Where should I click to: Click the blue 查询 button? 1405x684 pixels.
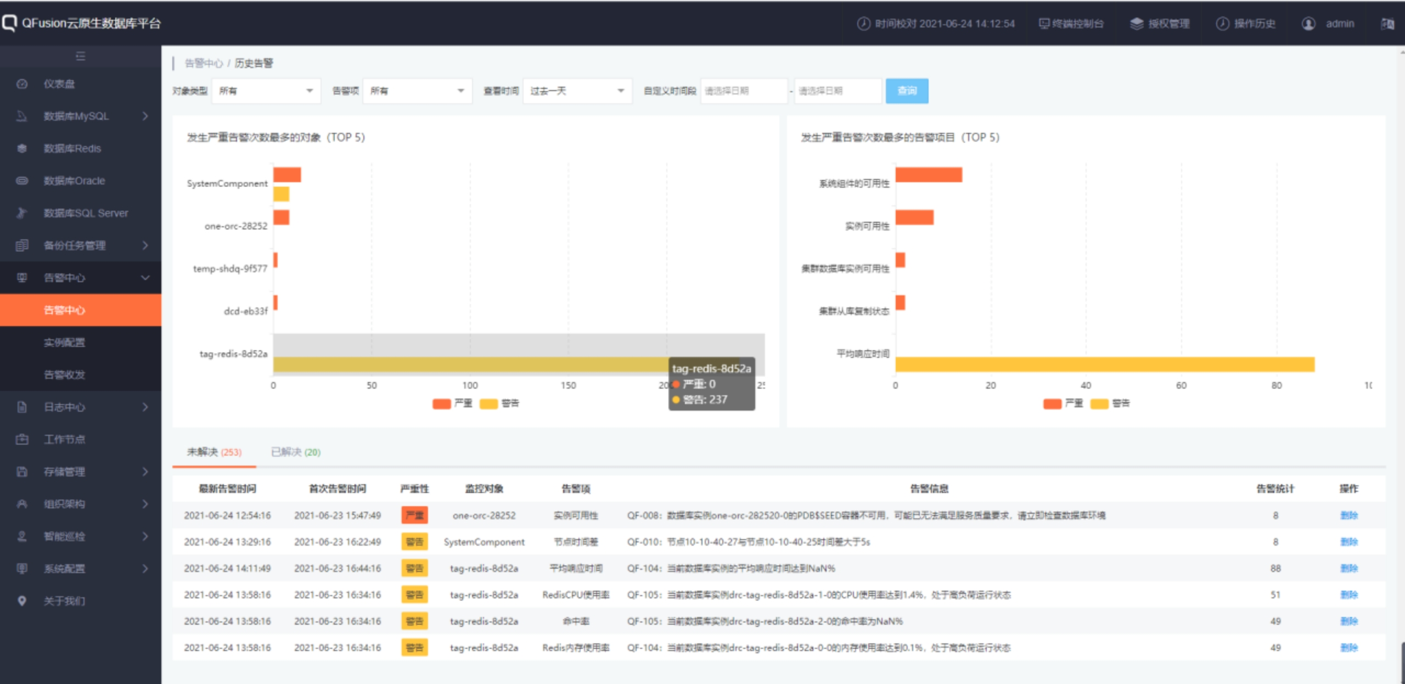(907, 91)
